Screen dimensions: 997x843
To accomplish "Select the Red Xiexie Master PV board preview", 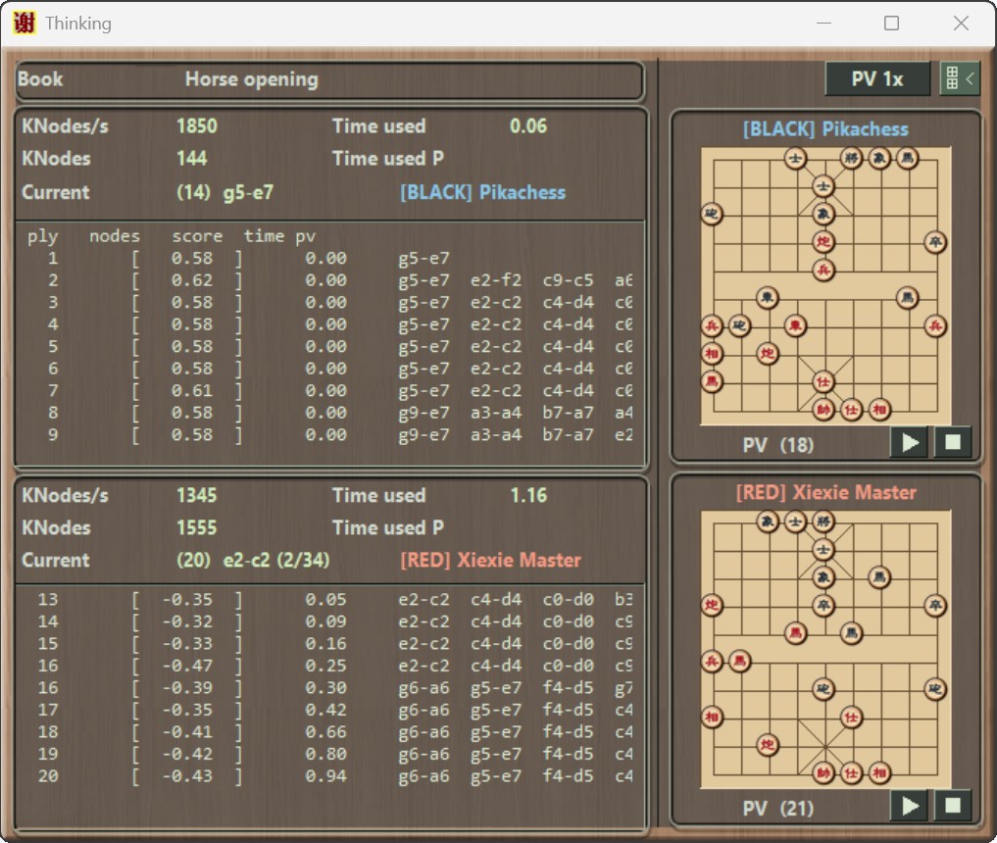I will coord(825,649).
